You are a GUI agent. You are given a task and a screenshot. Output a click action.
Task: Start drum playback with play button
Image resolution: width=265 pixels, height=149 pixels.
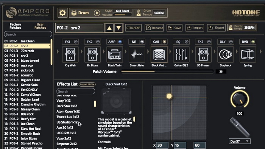(x=97, y=13)
